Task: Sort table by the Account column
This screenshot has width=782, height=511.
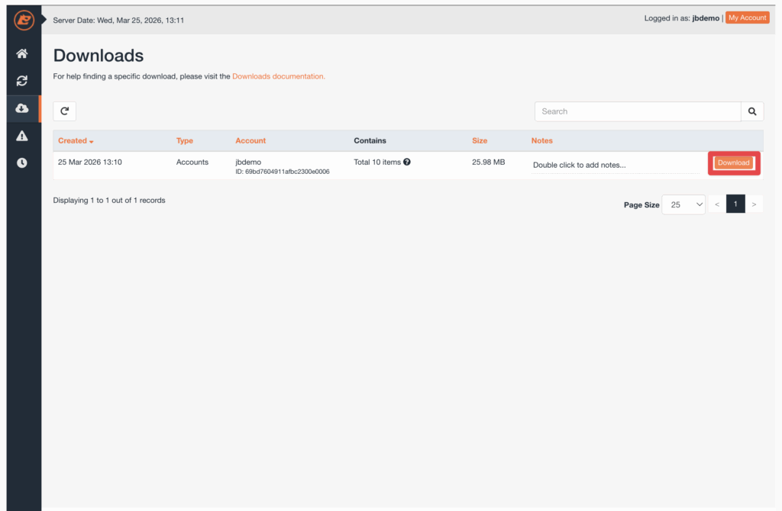Action: pos(250,141)
